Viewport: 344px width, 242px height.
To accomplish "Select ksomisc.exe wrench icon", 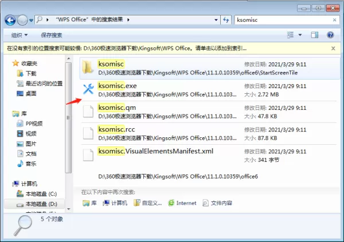I will point(88,89).
